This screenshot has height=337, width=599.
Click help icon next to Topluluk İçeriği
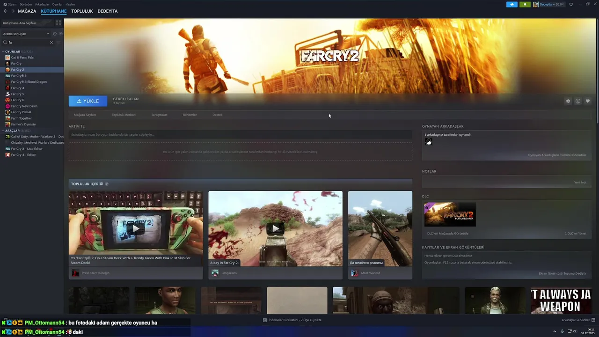point(107,184)
